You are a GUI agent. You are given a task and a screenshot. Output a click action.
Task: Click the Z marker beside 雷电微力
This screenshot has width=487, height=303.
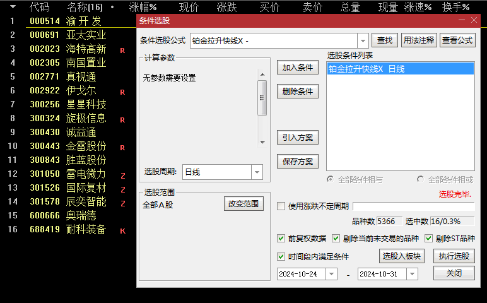tap(122, 176)
